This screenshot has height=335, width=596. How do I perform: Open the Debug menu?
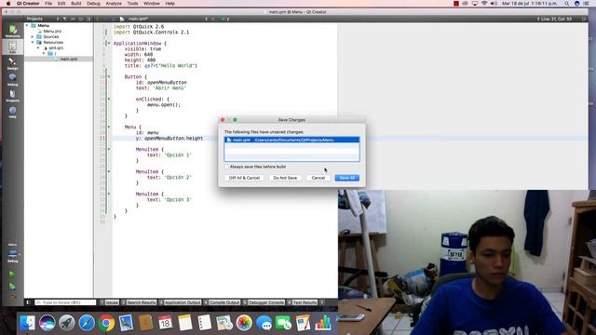click(93, 4)
